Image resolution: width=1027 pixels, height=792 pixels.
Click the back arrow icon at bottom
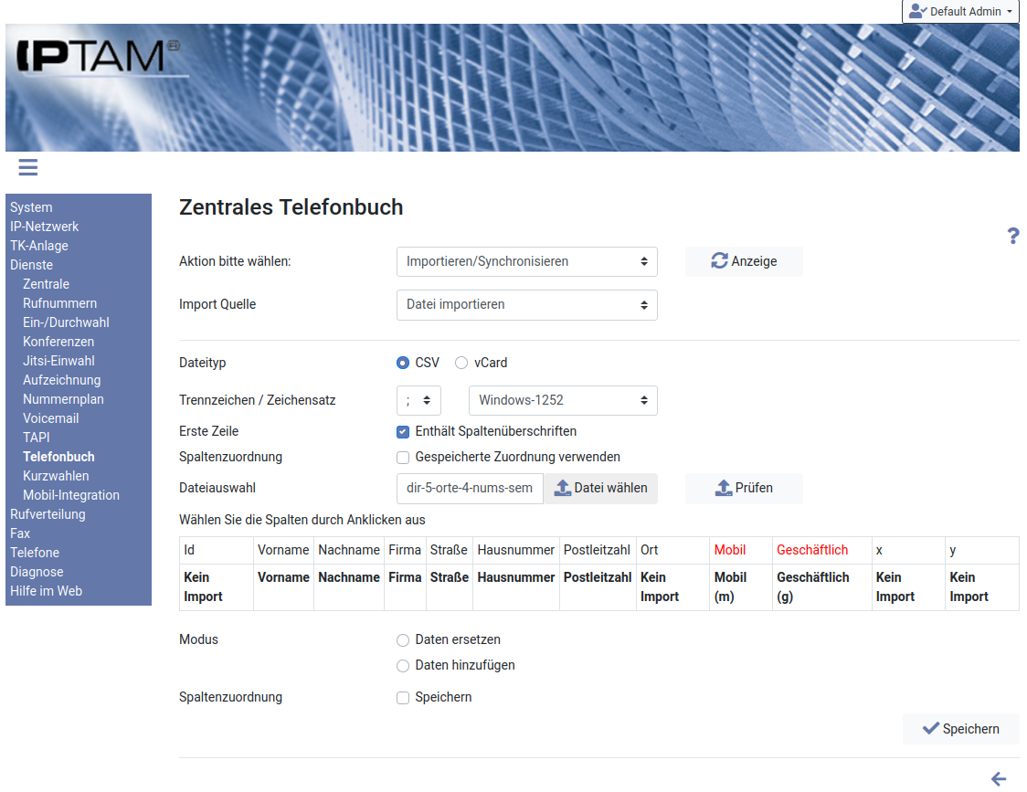pos(999,778)
